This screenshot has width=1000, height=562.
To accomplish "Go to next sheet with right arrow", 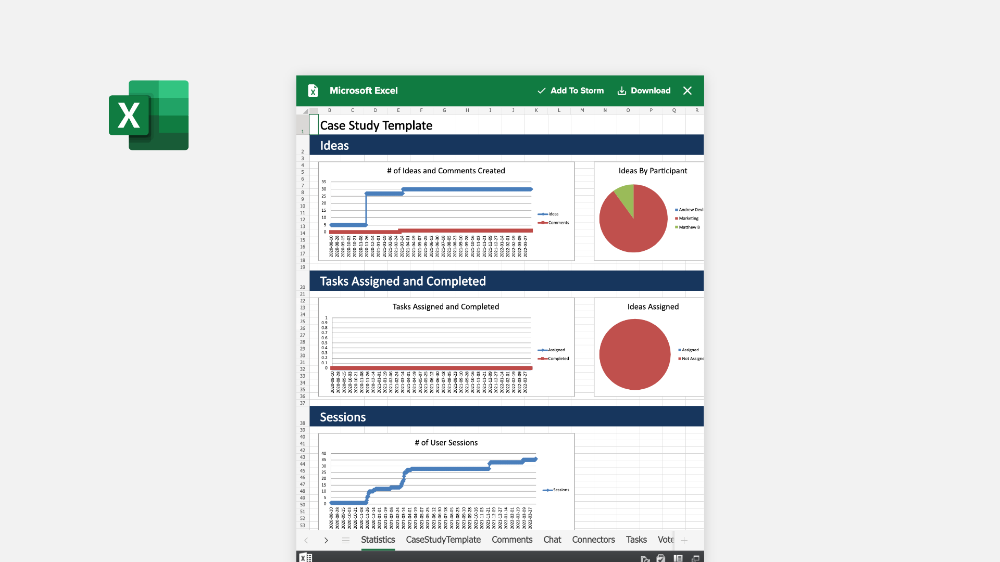I will [x=326, y=540].
